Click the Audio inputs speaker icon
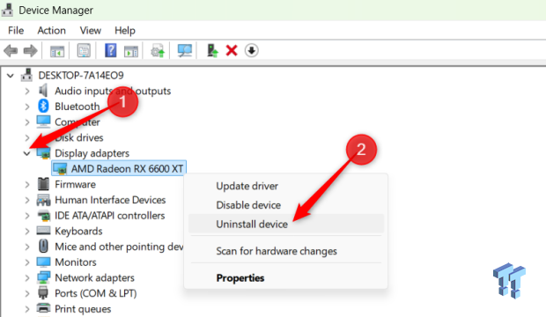 coord(43,91)
